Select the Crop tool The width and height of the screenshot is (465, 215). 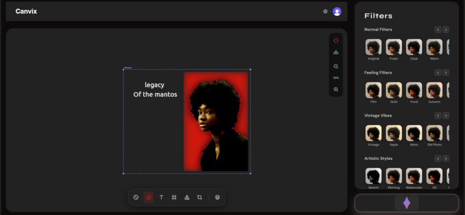pos(200,197)
